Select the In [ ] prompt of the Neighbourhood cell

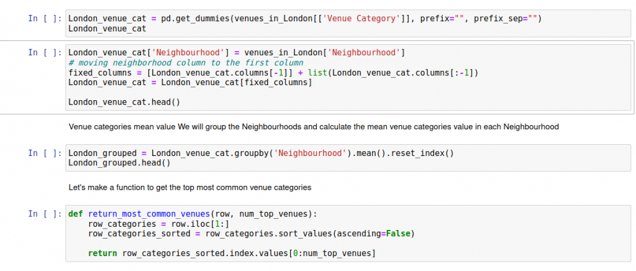point(45,53)
